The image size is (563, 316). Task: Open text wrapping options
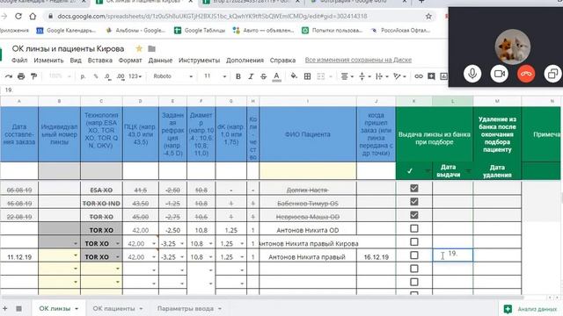coord(381,76)
